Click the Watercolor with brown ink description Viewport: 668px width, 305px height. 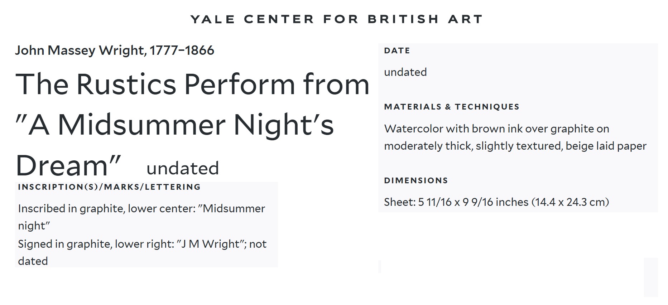(x=496, y=129)
